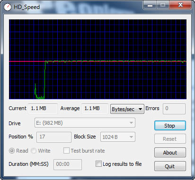
Task: Click the disabled Reset button
Action: [x=170, y=139]
